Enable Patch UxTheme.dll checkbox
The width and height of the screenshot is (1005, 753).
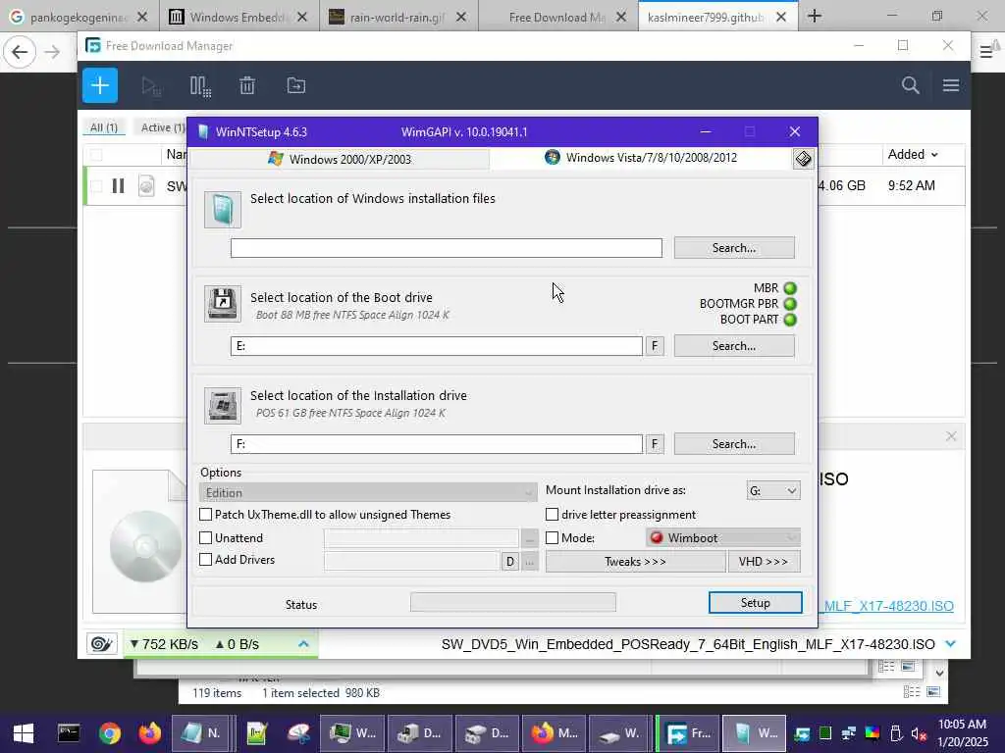[206, 514]
